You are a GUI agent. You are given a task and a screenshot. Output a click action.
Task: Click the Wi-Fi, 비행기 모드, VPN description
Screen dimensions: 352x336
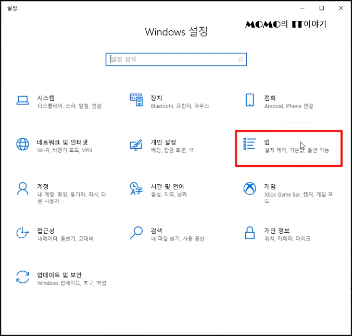(x=65, y=150)
